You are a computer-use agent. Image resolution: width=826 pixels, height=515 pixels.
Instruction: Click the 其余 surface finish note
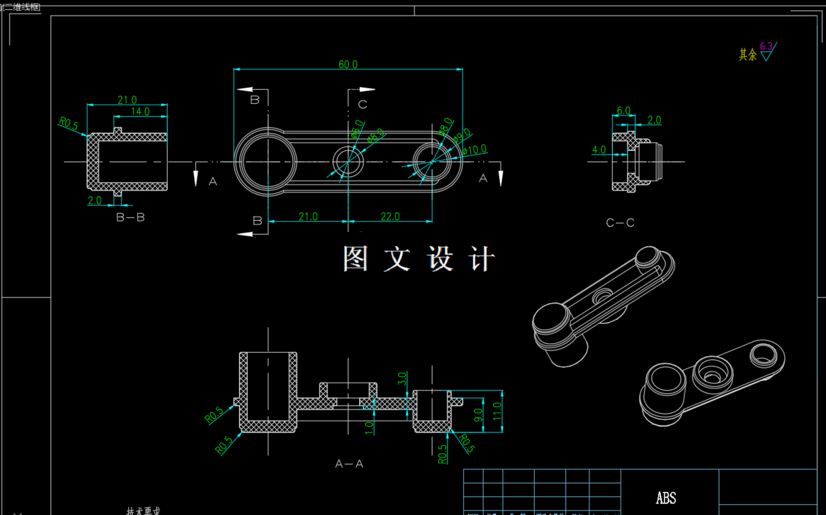point(747,54)
